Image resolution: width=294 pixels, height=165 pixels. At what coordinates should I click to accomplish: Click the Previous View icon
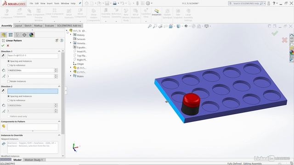coord(160,27)
